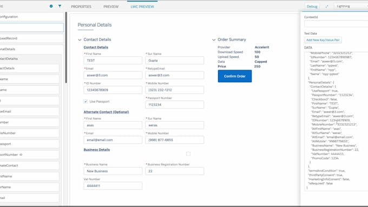Switch to the PREVIEW tab
This screenshot has width=368, height=207.
click(111, 6)
